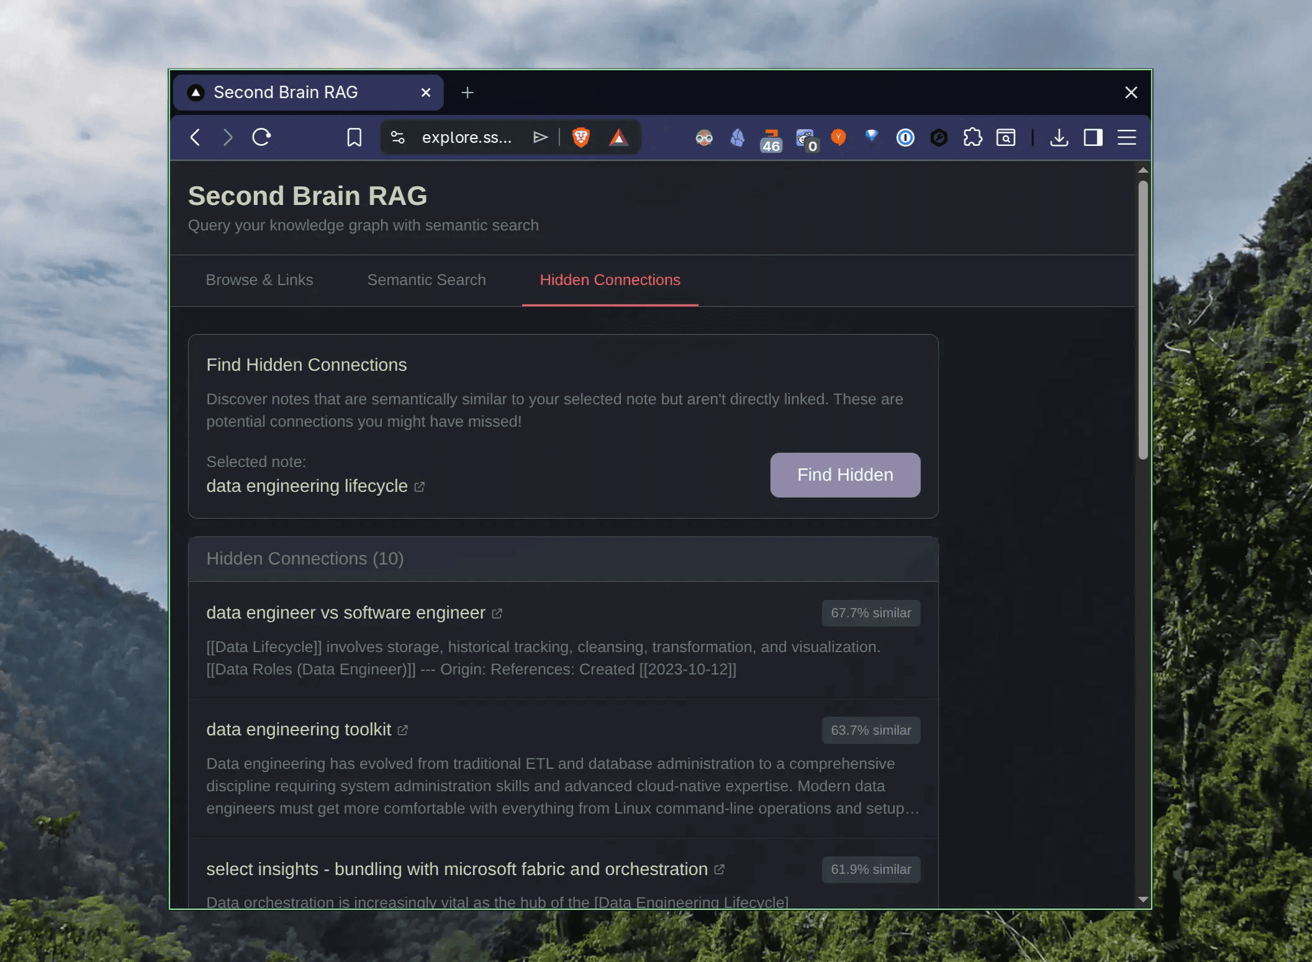Open the browser hamburger menu
The width and height of the screenshot is (1312, 962).
1128,137
